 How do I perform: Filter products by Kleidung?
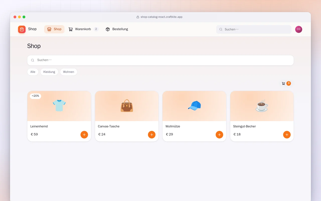[x=49, y=72]
